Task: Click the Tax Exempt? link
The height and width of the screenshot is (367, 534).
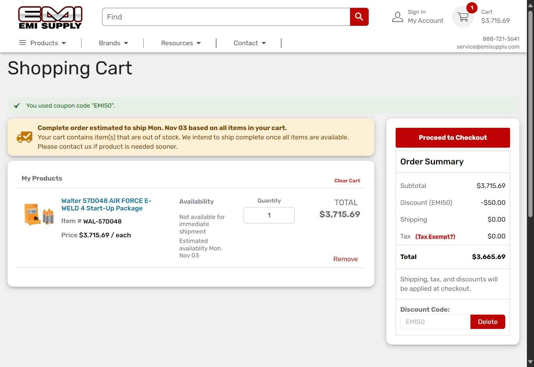Action: click(435, 237)
